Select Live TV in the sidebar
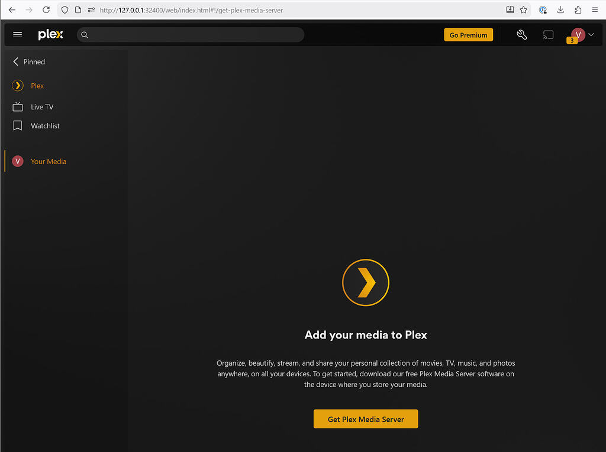606x452 pixels. point(41,106)
